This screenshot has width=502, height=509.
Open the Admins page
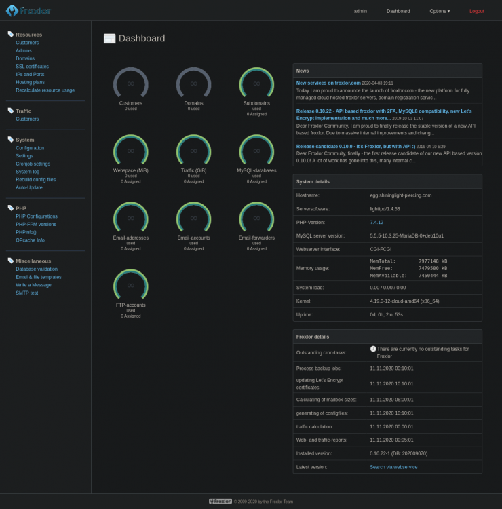point(24,50)
